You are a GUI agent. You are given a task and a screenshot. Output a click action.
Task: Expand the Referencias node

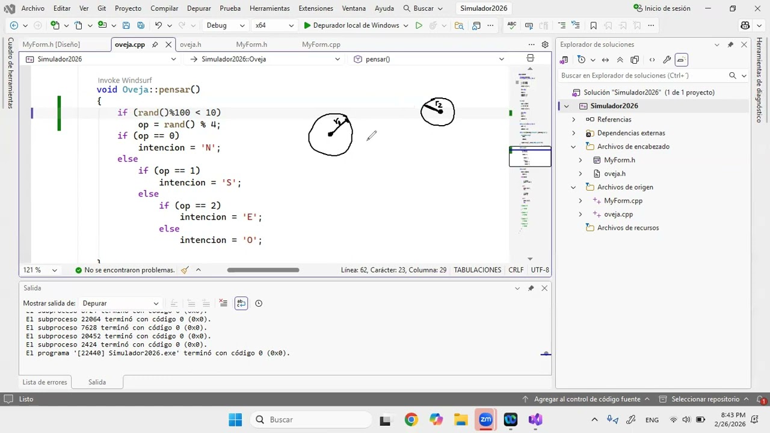tap(573, 120)
